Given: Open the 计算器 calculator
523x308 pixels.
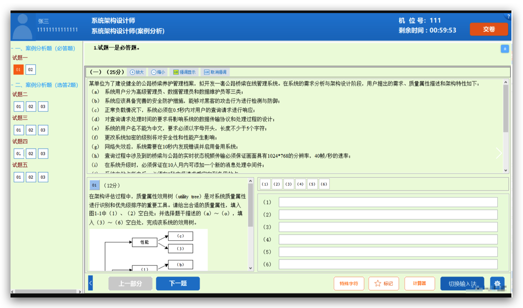Looking at the screenshot, I should (419, 283).
